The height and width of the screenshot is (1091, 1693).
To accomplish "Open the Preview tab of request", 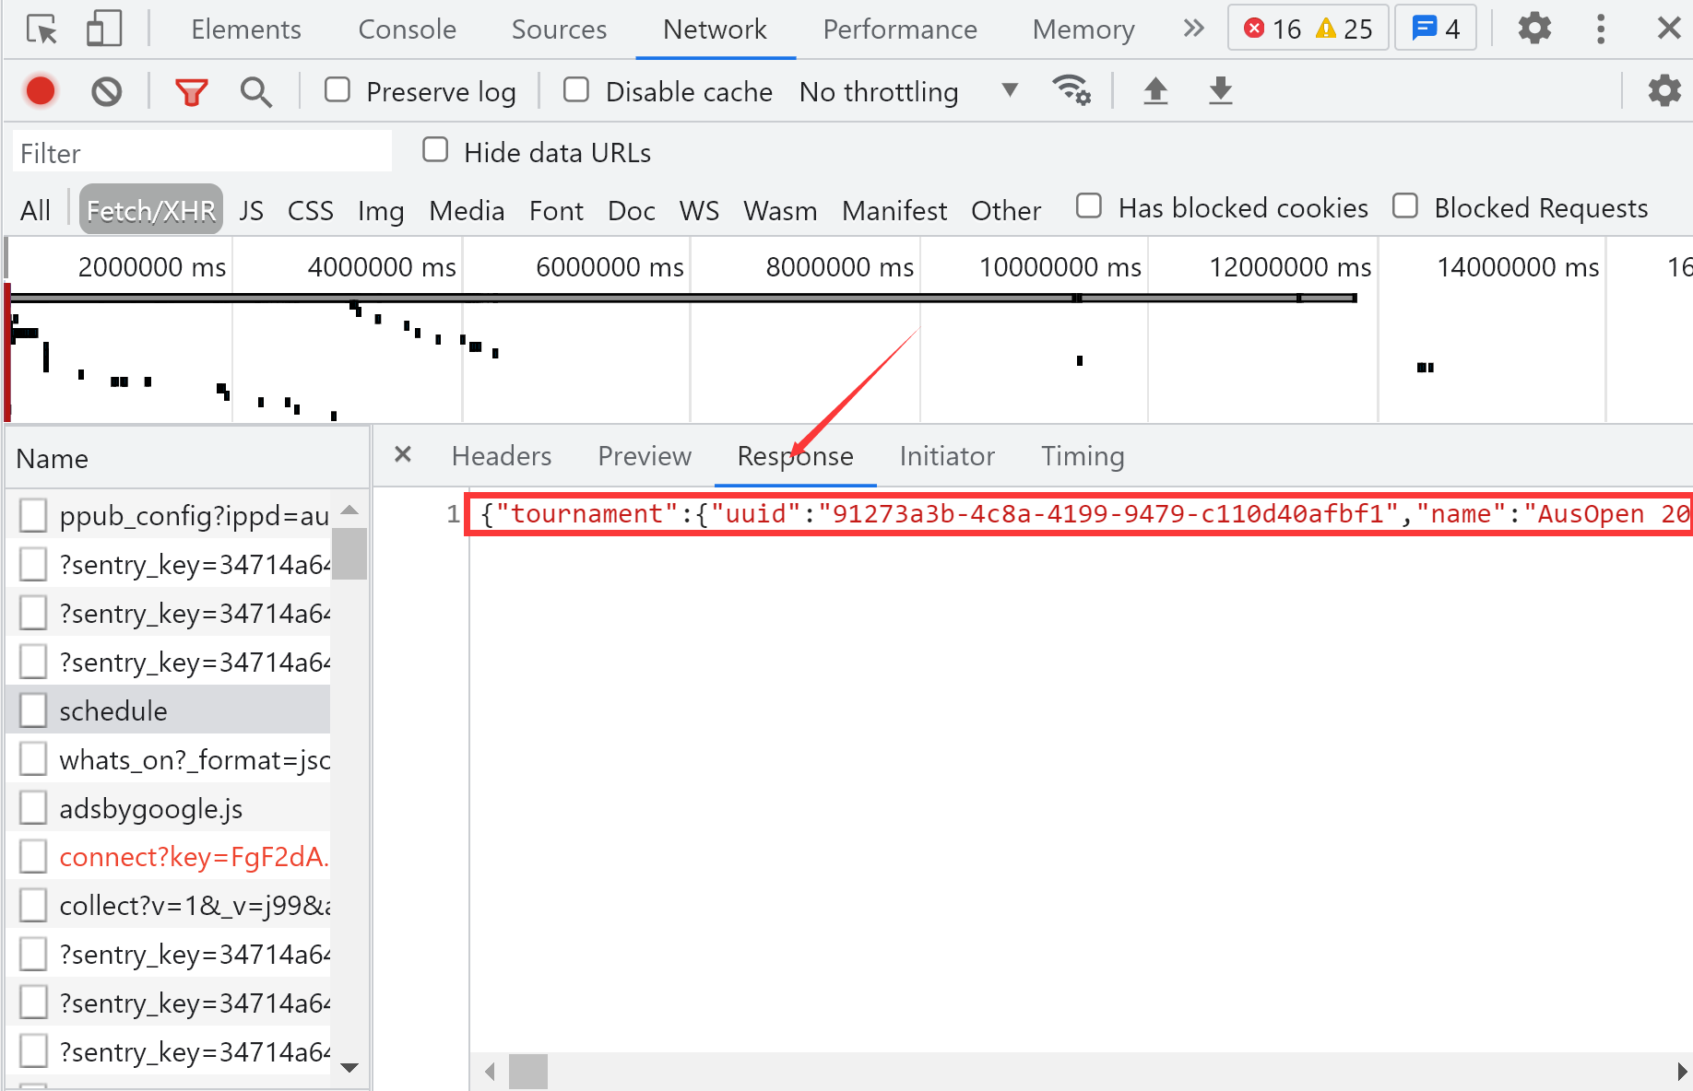I will point(645,456).
